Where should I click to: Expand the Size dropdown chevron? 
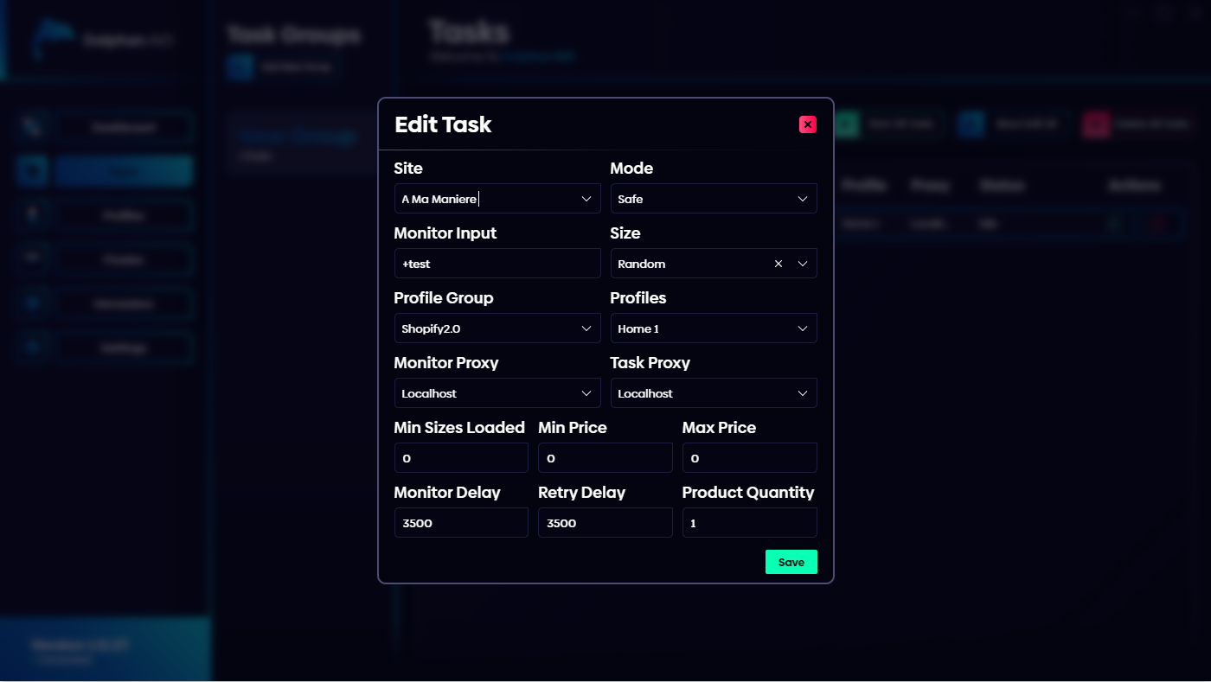point(803,264)
